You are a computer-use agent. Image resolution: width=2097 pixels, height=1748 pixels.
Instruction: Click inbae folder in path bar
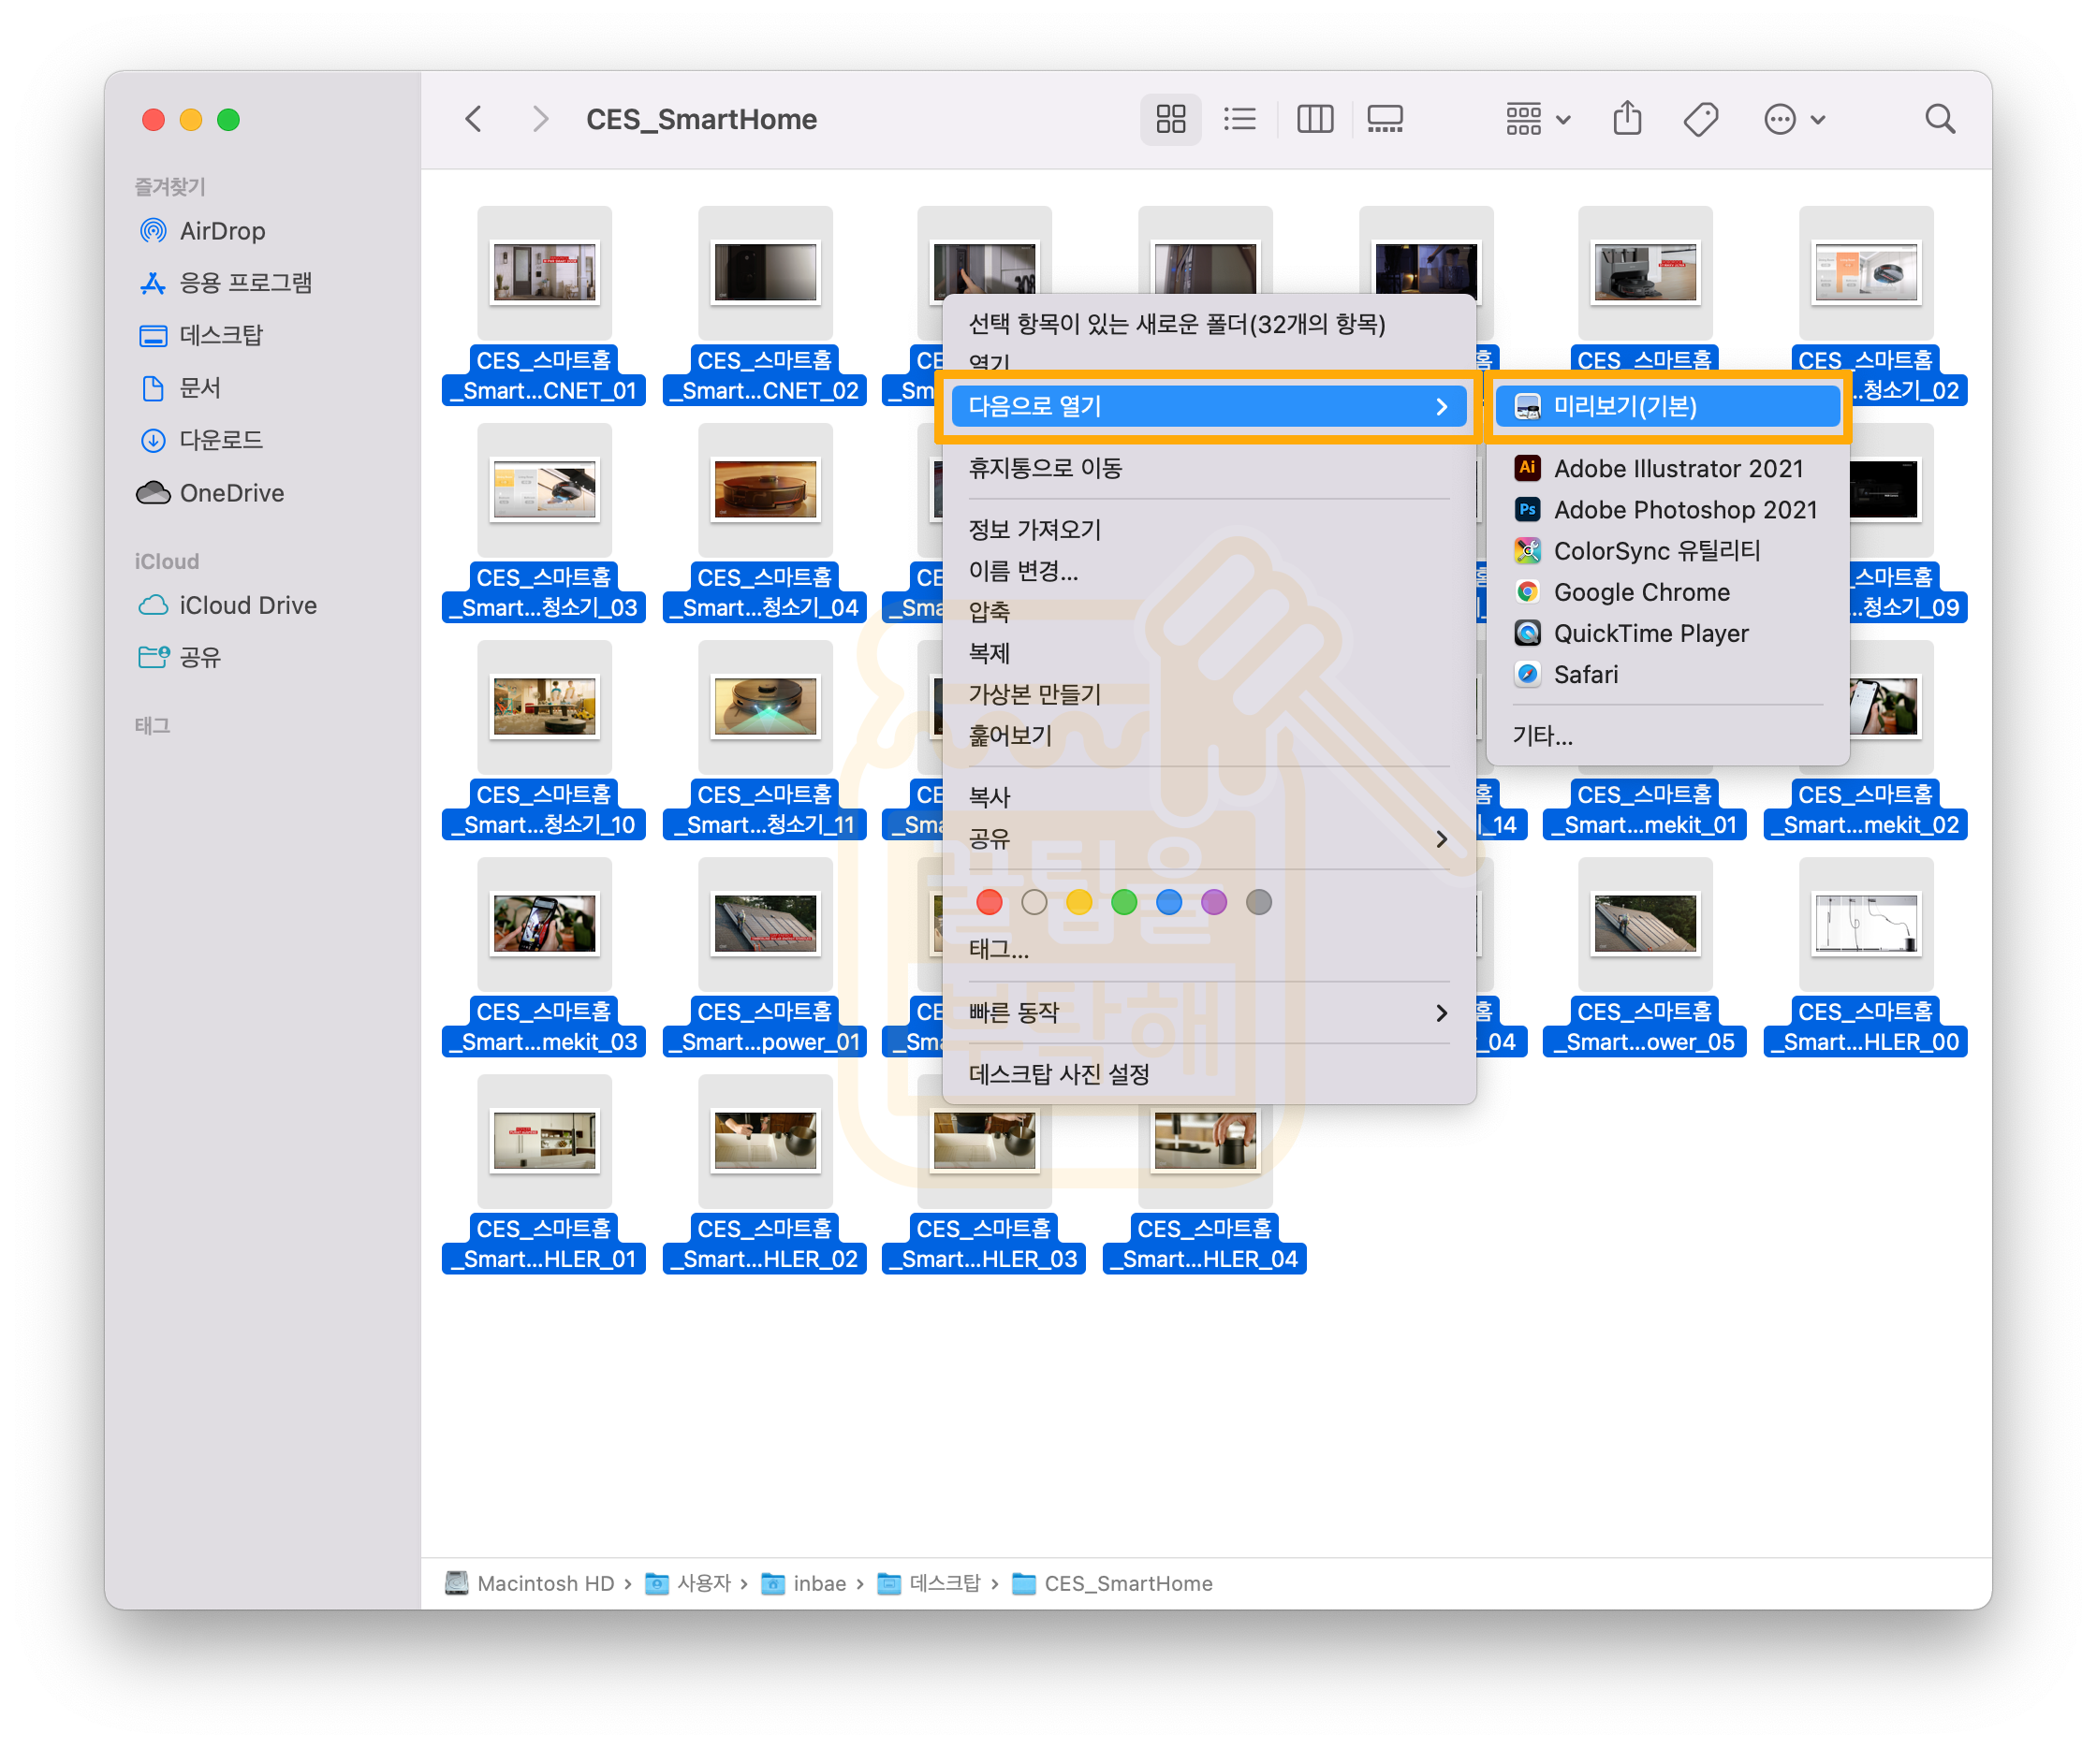[818, 1583]
